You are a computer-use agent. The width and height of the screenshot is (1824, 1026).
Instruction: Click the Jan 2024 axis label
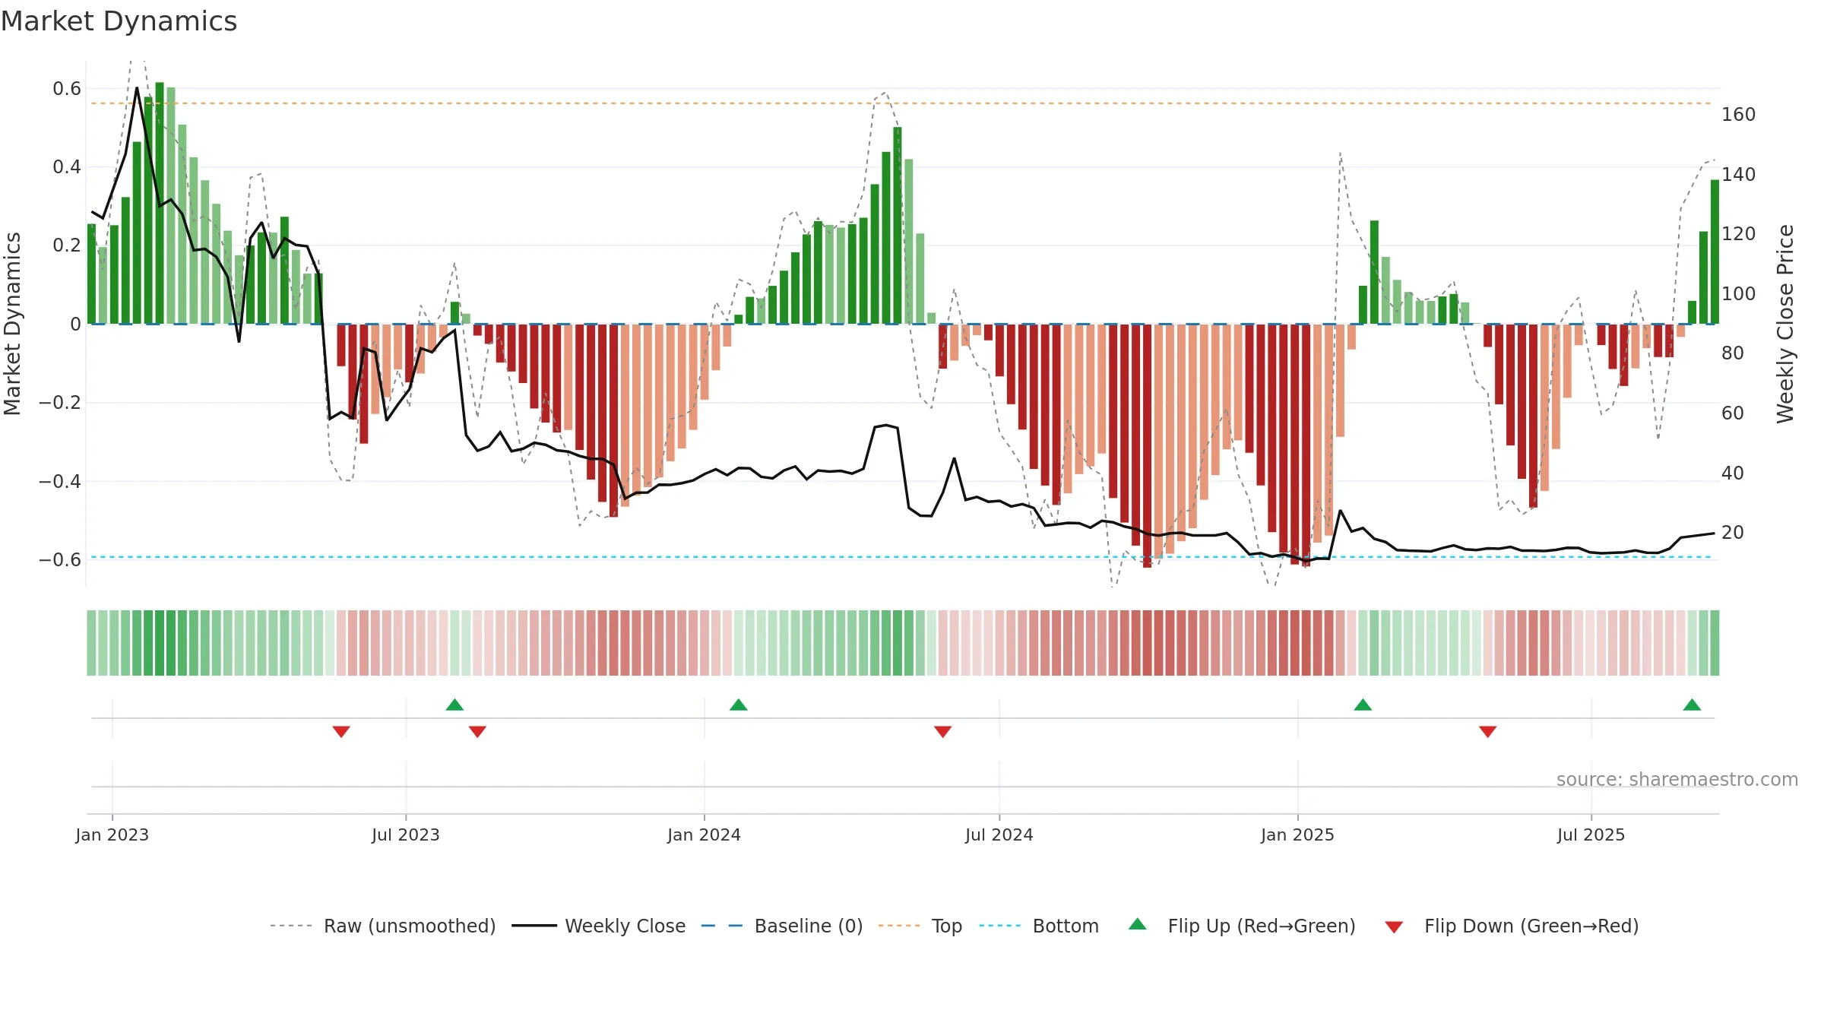point(704,834)
